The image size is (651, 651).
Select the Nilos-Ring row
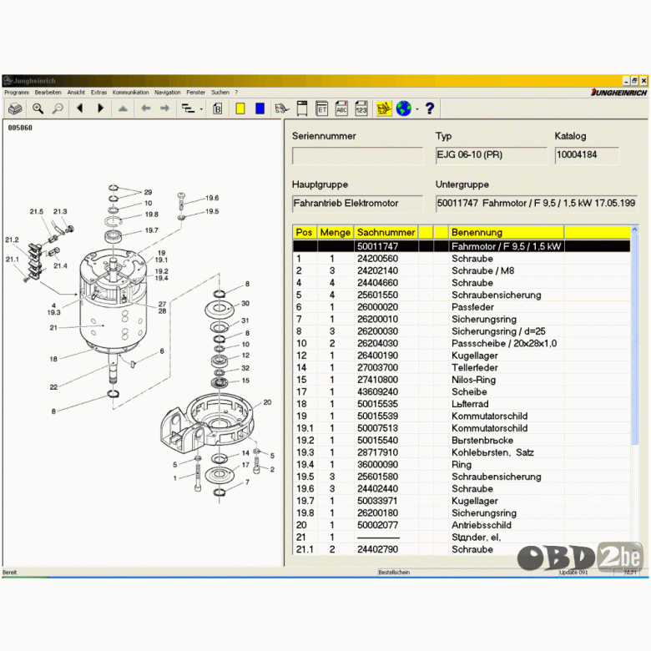click(x=462, y=380)
